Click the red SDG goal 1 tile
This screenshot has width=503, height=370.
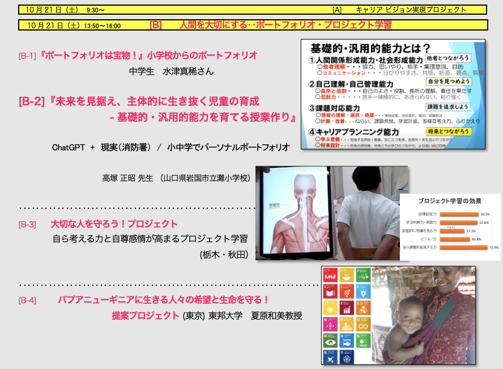330,274
